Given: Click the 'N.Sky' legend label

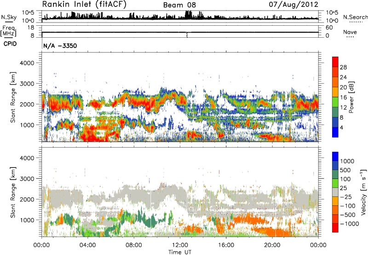Looking at the screenshot, I should point(9,17).
